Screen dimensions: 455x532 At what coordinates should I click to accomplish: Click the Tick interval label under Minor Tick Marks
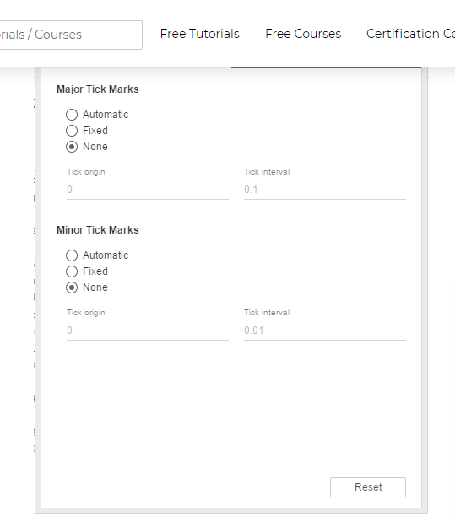tap(267, 313)
